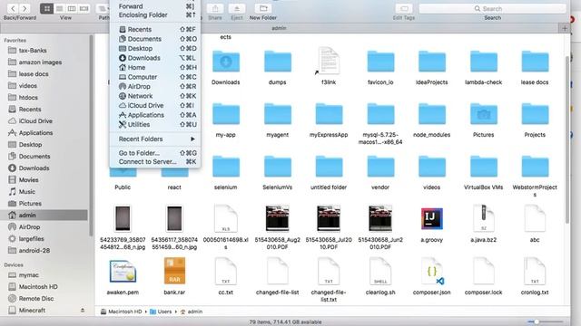The image size is (581, 326).
Task: Select Utilities in the Go menu
Action: click(x=155, y=125)
